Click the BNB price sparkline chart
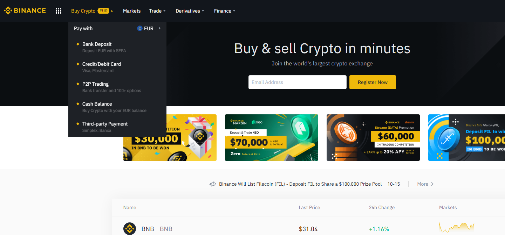This screenshot has height=235, width=505. pos(457,228)
